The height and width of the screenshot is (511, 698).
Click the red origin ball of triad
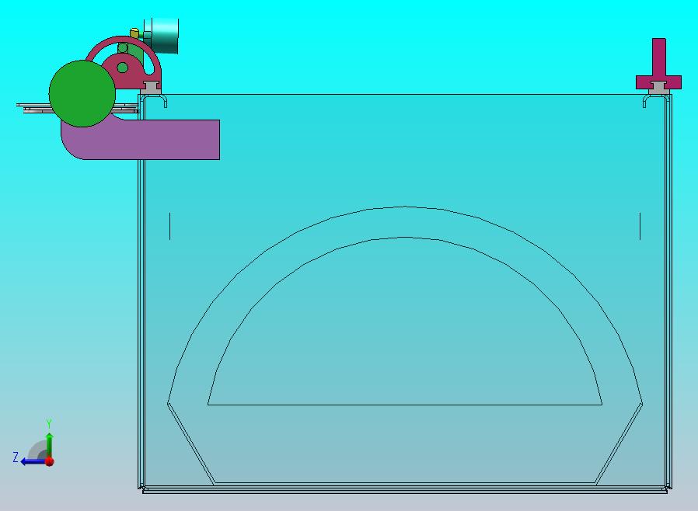(50, 461)
